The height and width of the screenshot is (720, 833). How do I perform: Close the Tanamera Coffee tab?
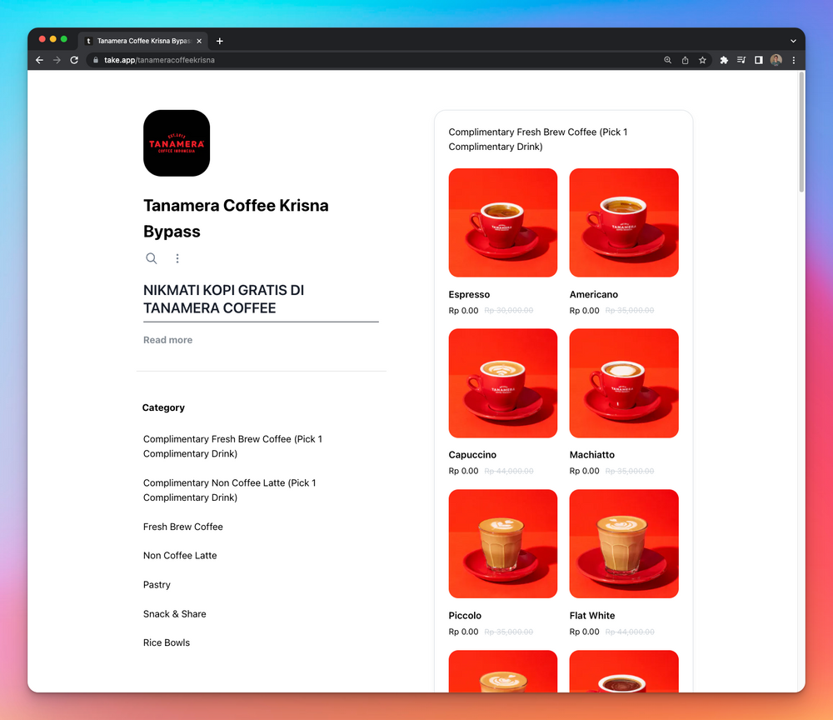coord(199,41)
